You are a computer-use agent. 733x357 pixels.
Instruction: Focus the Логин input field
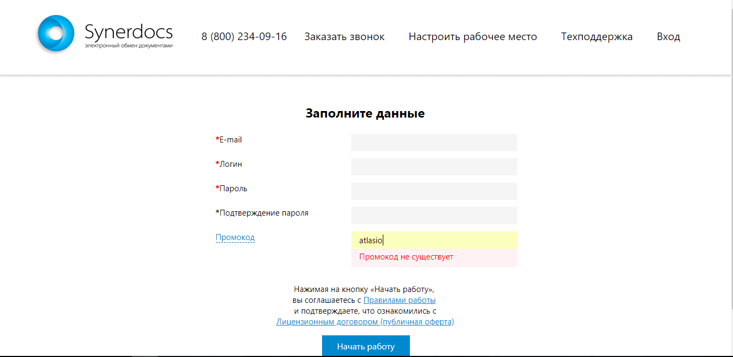coord(434,167)
